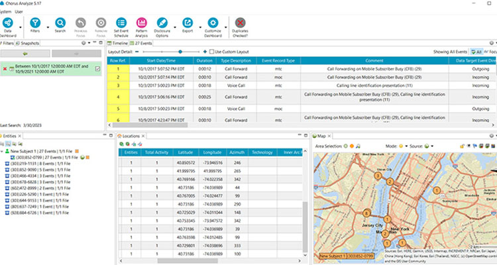Open the map Source dropdown
Screen dimensions: 497x265
pyautogui.click(x=432, y=146)
